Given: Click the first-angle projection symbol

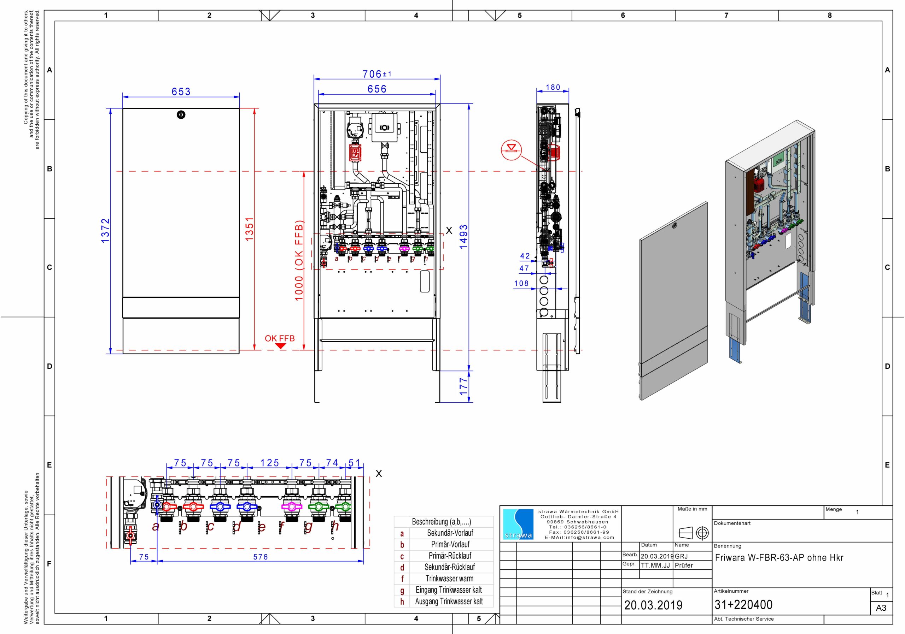Looking at the screenshot, I should 693,533.
